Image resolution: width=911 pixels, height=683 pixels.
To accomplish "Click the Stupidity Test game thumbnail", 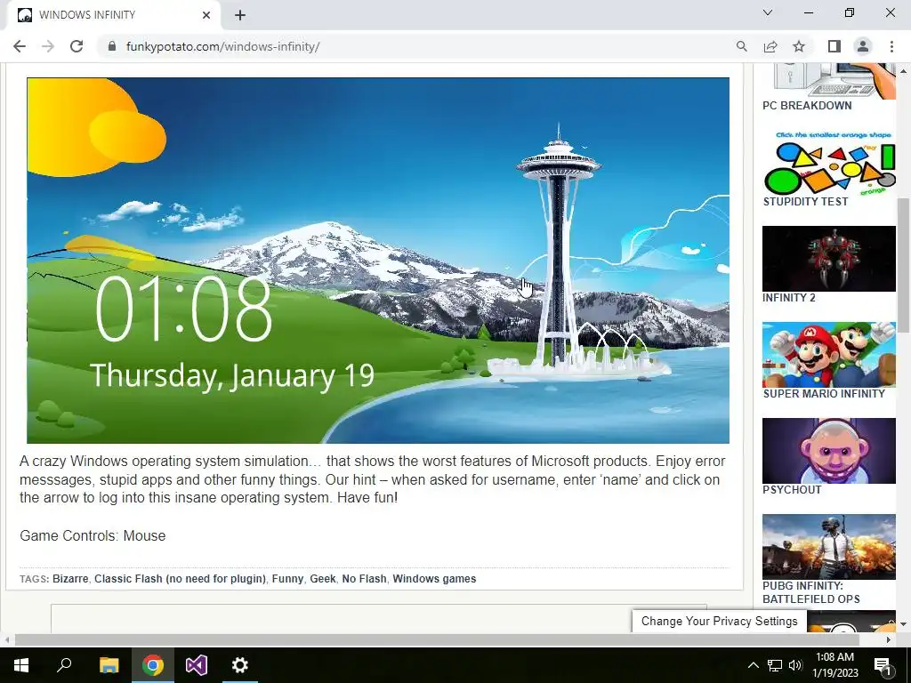I will click(x=829, y=162).
